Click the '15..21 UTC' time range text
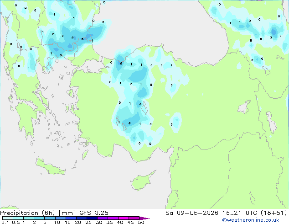 point(239,213)
